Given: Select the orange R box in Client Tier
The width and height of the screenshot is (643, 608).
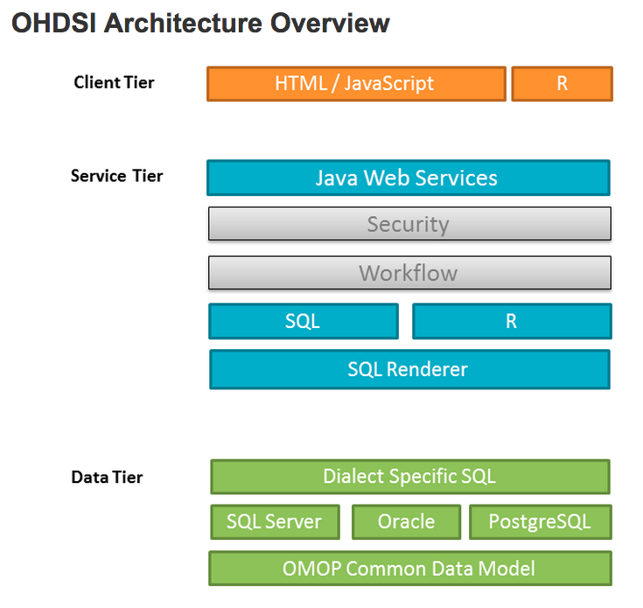Looking at the screenshot, I should click(x=562, y=84).
